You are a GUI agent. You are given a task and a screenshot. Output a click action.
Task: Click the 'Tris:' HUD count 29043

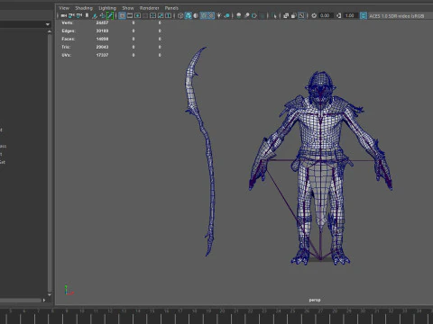coord(102,47)
